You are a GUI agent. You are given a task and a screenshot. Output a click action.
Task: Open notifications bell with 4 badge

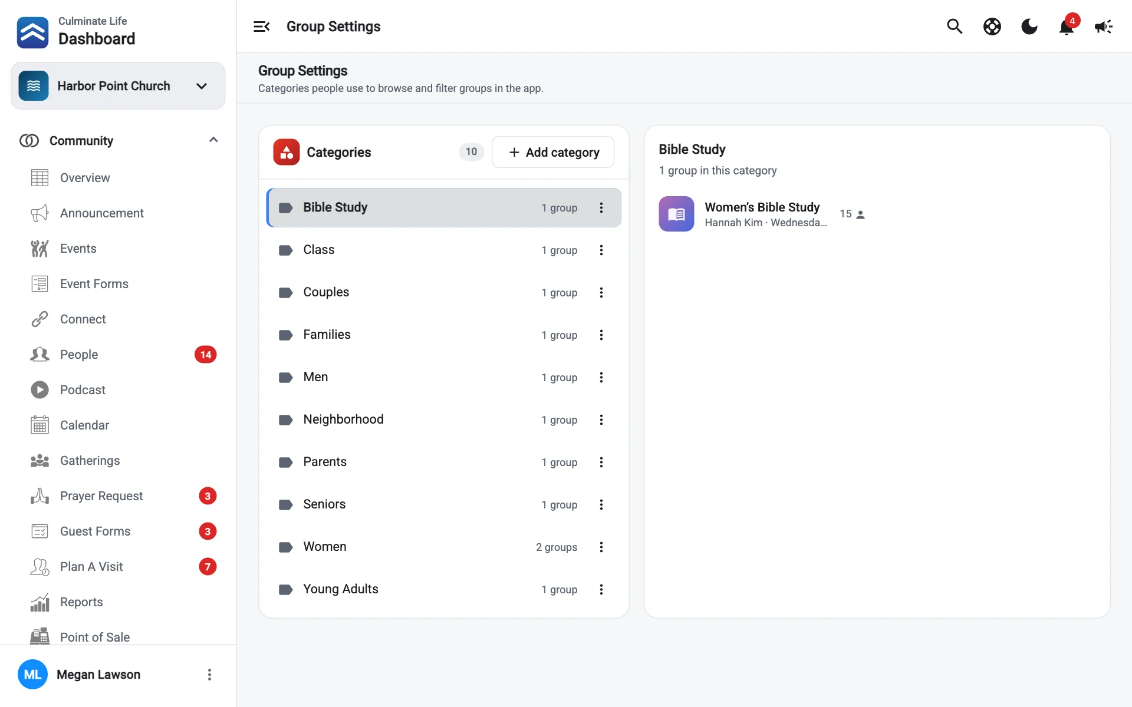1067,27
